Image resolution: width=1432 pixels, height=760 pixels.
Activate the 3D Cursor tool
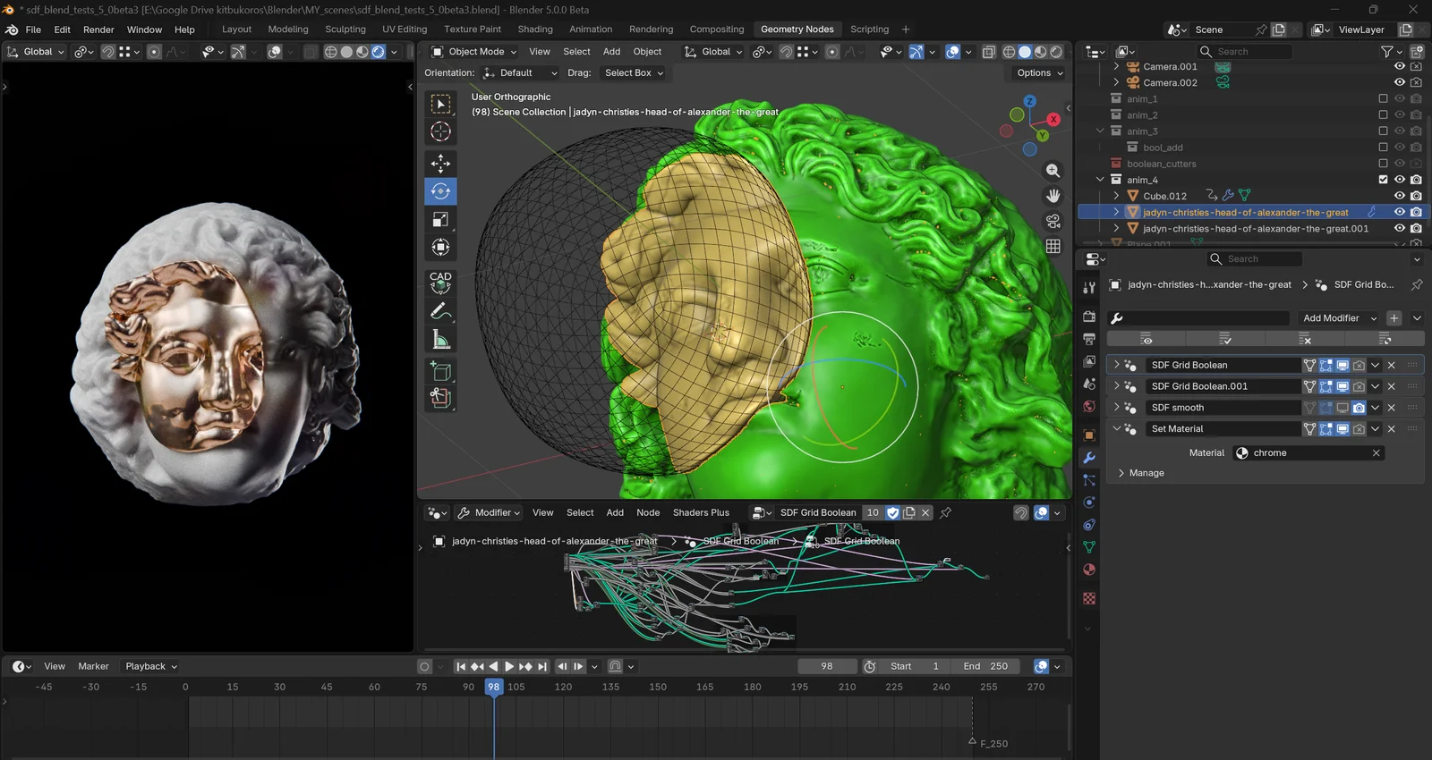click(x=440, y=131)
